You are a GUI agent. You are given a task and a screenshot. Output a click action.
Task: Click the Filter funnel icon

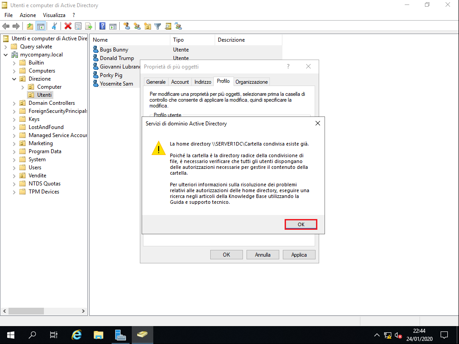coord(158,26)
